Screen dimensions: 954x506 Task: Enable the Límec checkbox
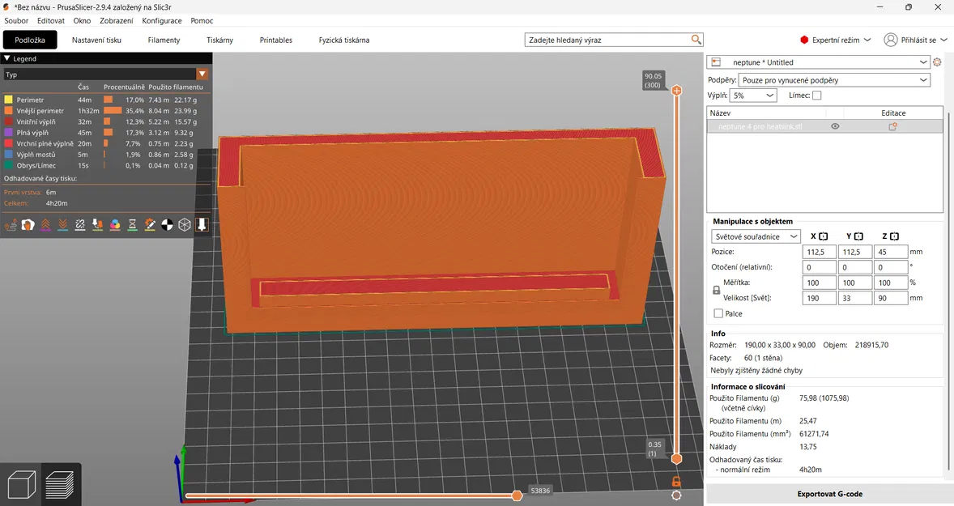(816, 96)
